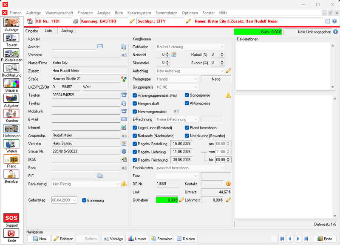Click the Umsatz button

pyautogui.click(x=137, y=239)
